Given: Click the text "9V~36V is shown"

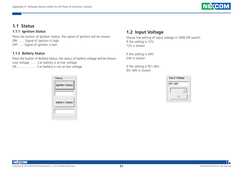Looking at the screenshot, I should tap(139, 70).
